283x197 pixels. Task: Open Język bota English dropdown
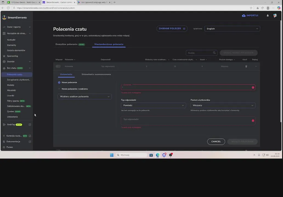coord(232,29)
